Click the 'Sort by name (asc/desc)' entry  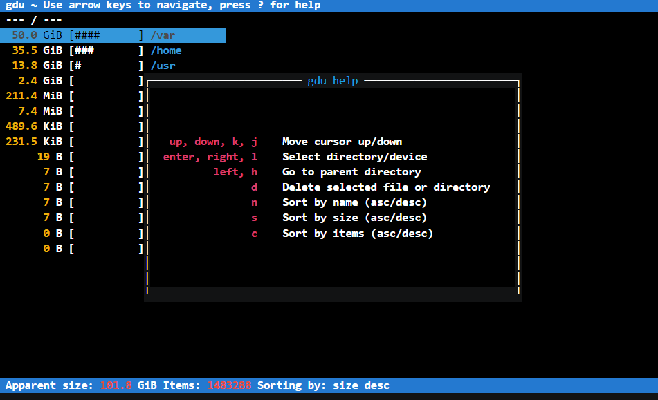coord(354,202)
